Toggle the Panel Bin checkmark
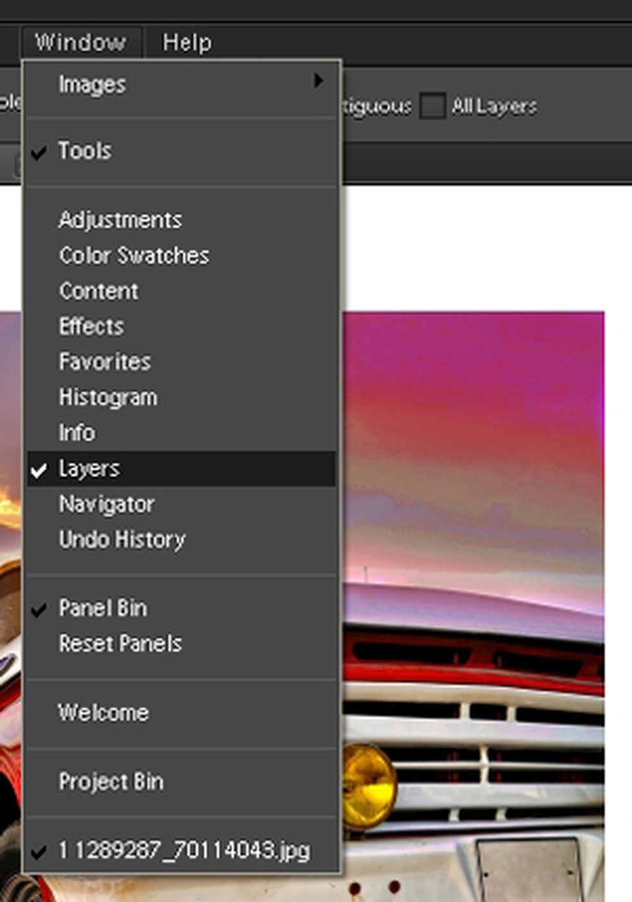 click(103, 608)
